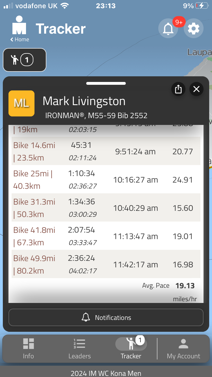Select the Bike 31.3mi split label

34,208
